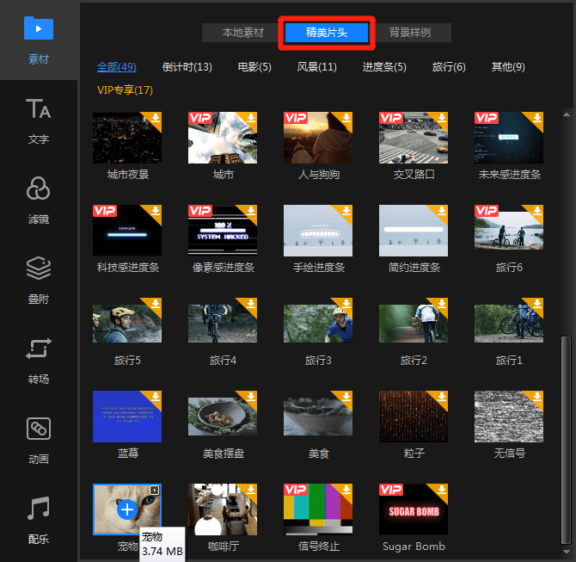Click download icon on 粒子 thumbnail

(442, 397)
